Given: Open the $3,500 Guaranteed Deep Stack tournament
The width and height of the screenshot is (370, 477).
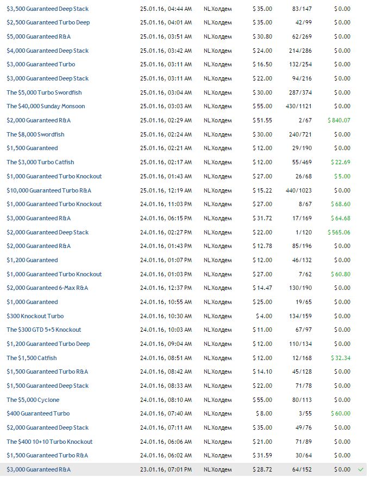Looking at the screenshot, I should point(47,9).
